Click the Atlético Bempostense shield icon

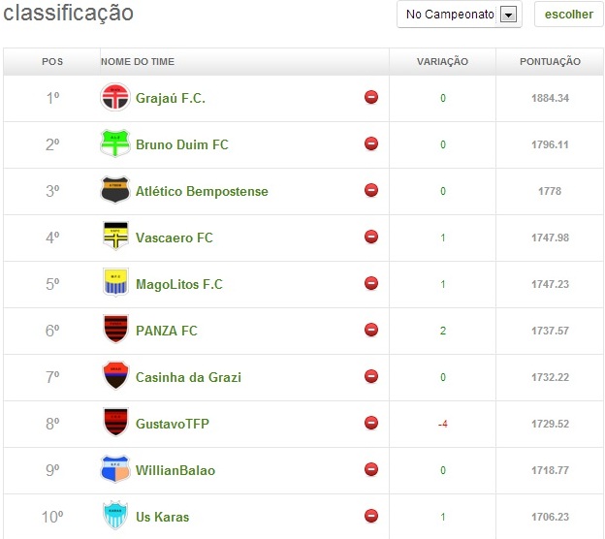coord(114,191)
